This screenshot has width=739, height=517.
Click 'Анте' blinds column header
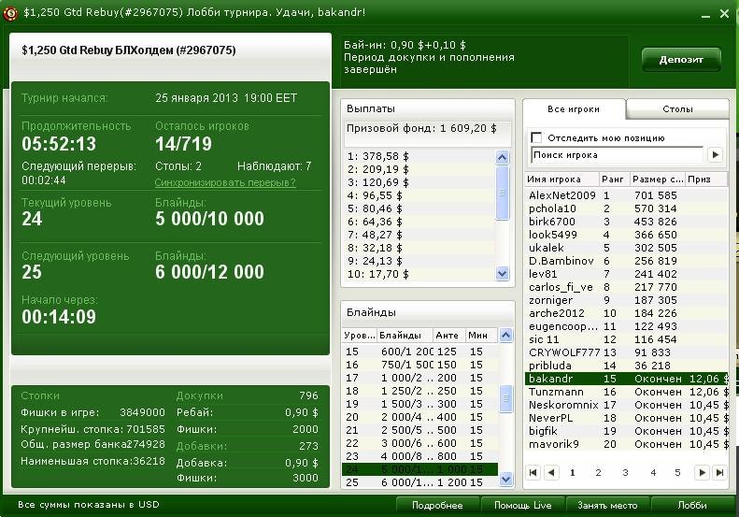(448, 336)
